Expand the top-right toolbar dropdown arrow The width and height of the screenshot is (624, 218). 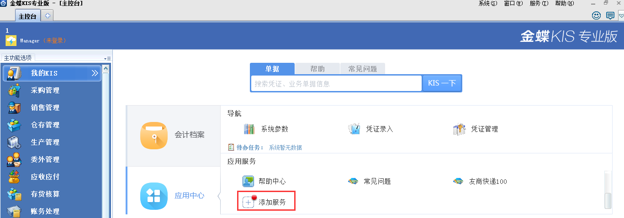621,15
